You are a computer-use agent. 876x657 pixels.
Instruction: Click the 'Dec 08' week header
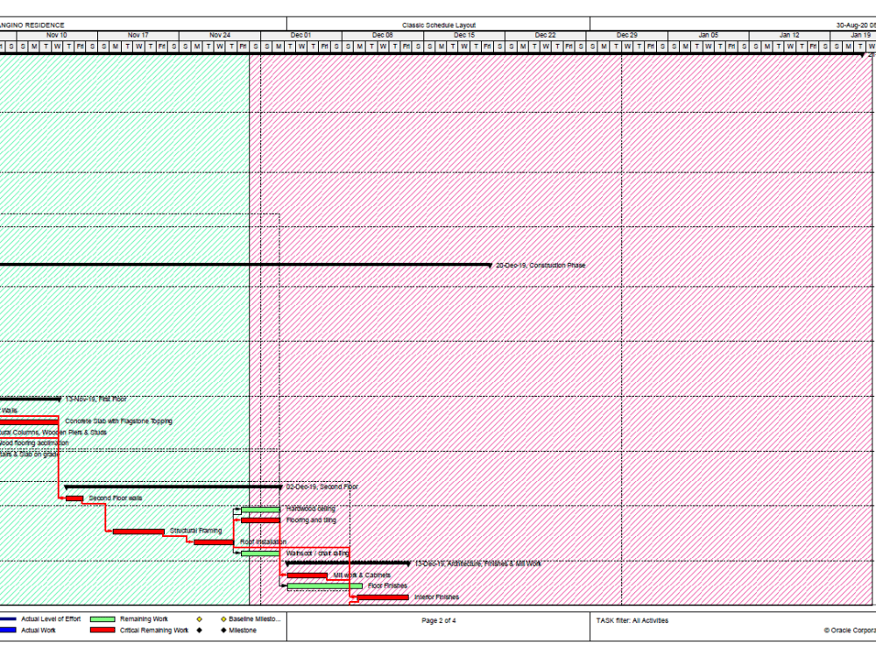click(x=382, y=35)
